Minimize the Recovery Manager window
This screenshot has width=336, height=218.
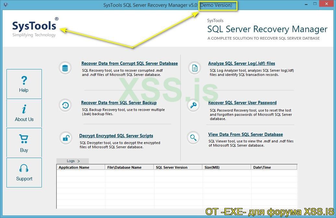coord(306,4)
